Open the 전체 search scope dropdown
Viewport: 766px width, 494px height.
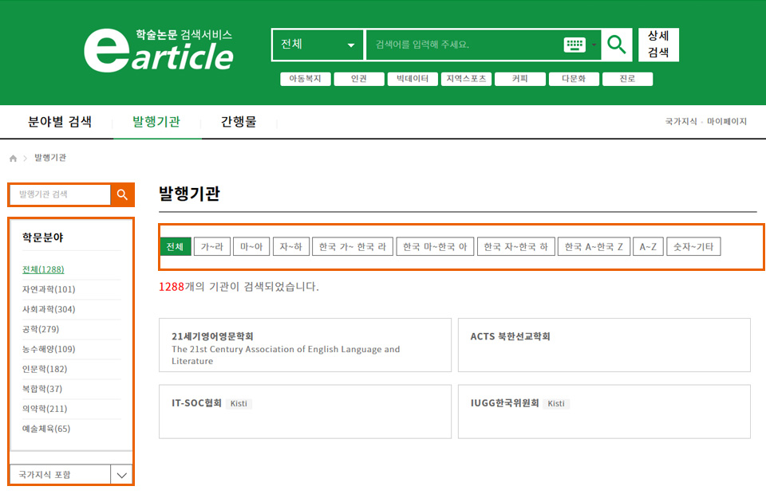click(x=318, y=45)
